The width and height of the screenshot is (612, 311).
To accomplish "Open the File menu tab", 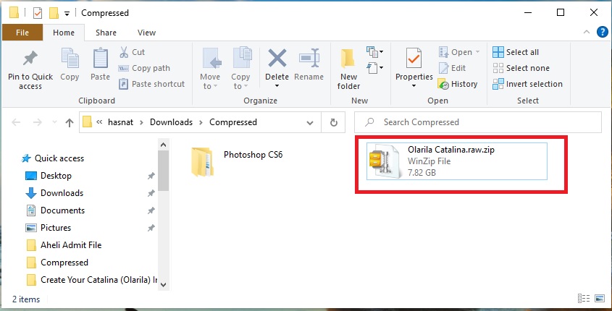I will [22, 33].
